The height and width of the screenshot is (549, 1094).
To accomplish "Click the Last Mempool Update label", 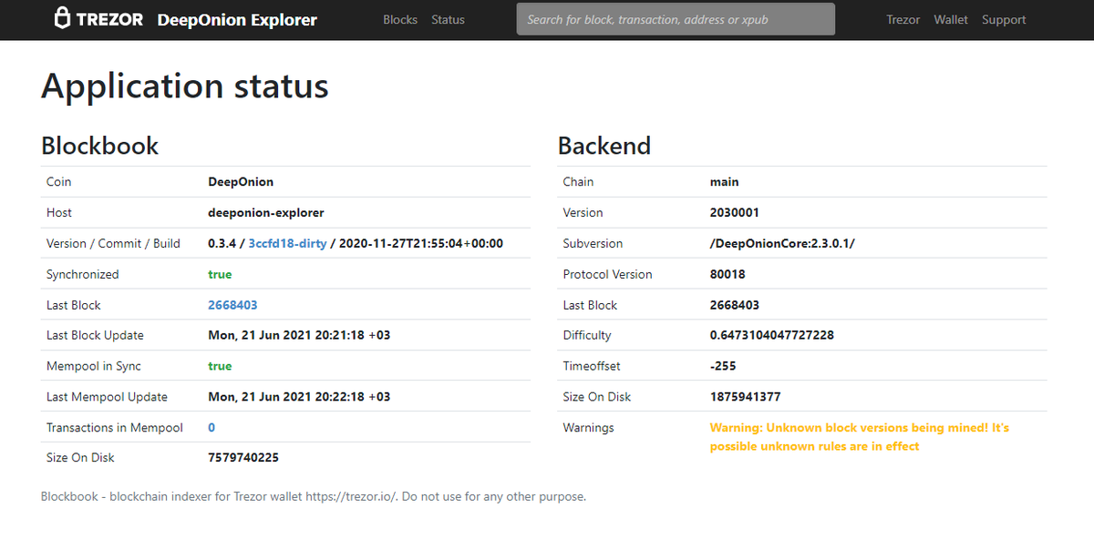I will [x=108, y=397].
